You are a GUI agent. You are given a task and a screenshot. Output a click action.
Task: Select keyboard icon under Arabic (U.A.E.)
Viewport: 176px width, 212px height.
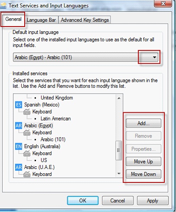click(x=27, y=174)
